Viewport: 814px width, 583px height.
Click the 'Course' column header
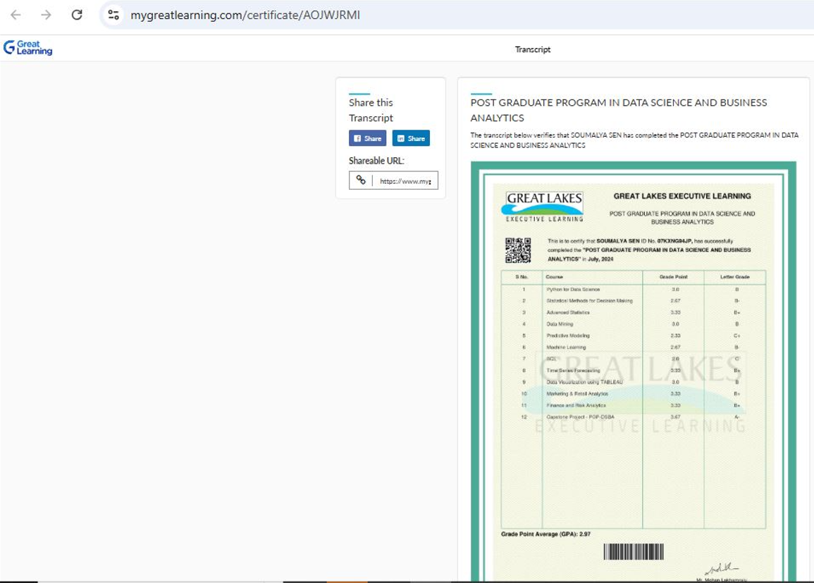554,277
